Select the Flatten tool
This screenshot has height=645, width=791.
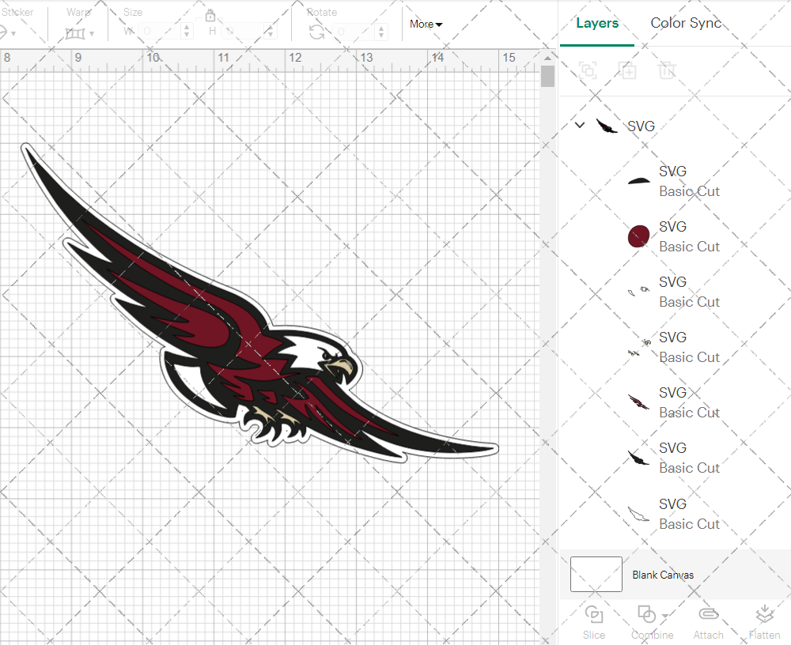click(764, 621)
